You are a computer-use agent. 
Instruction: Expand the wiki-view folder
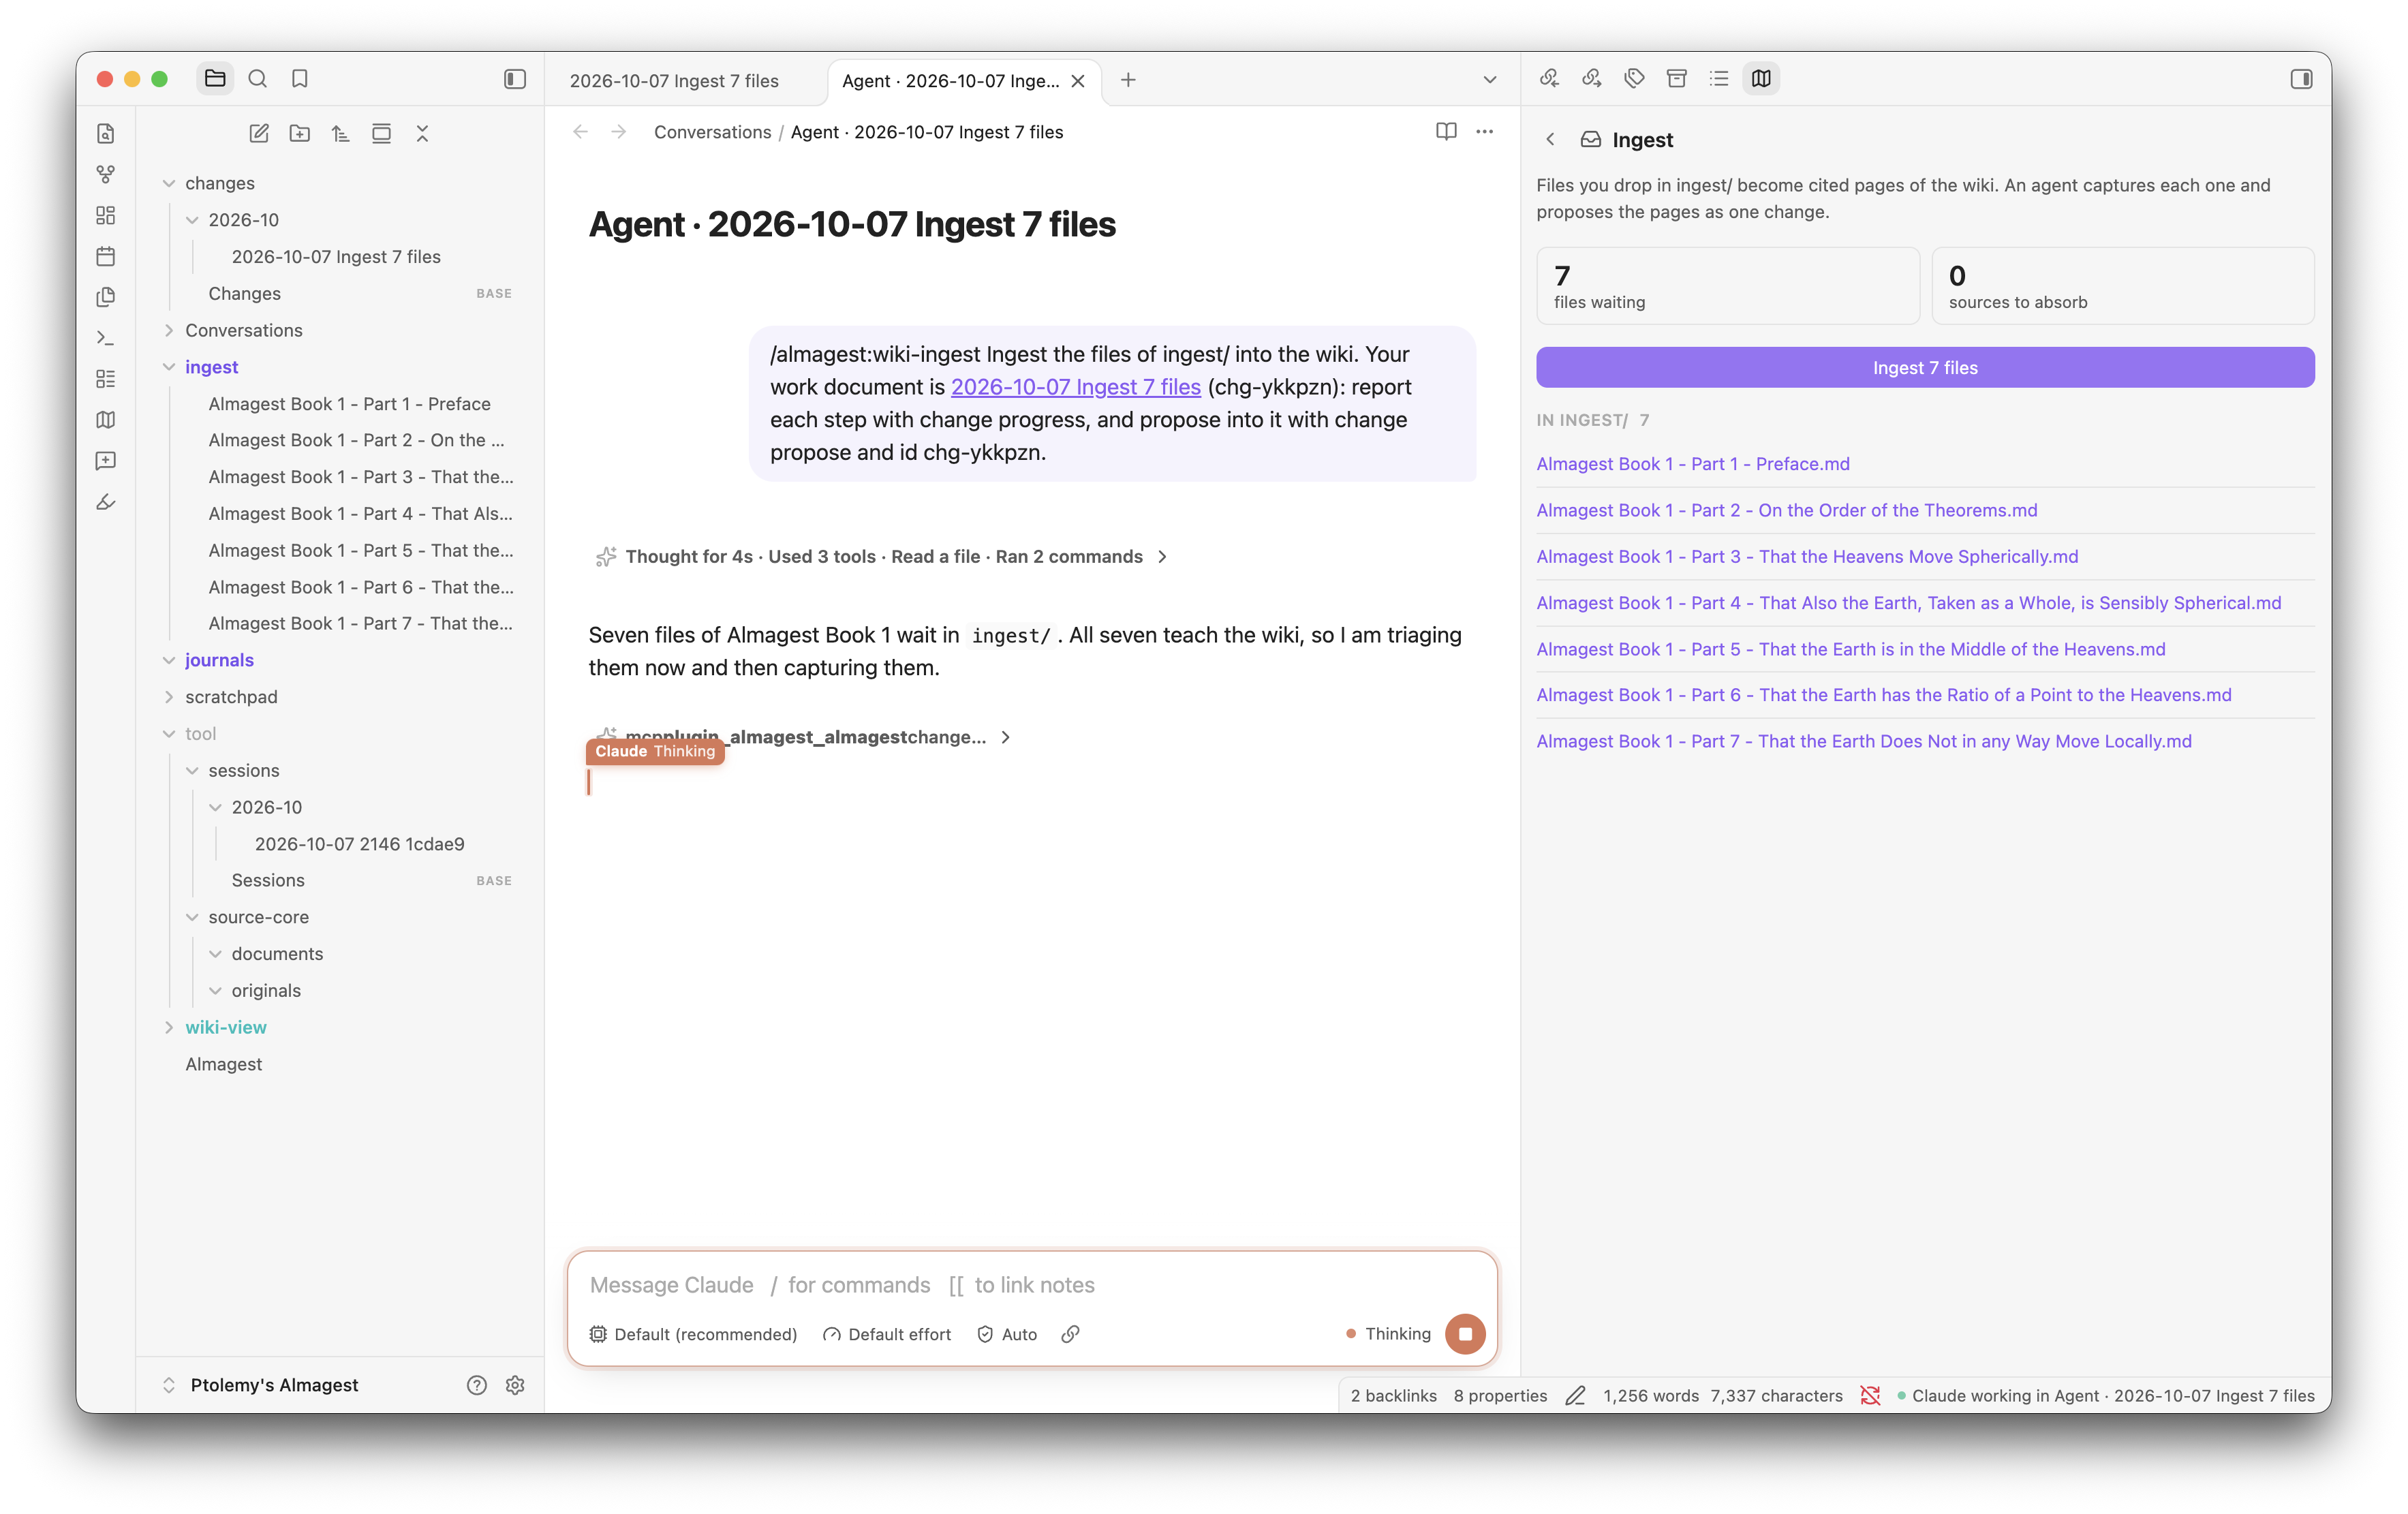pos(169,1027)
